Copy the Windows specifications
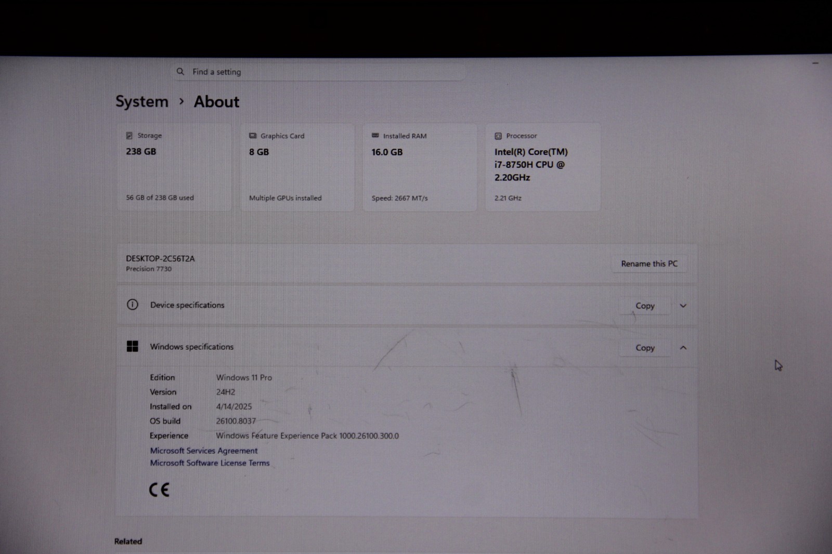Screen dimensions: 832x554 pyautogui.click(x=645, y=348)
